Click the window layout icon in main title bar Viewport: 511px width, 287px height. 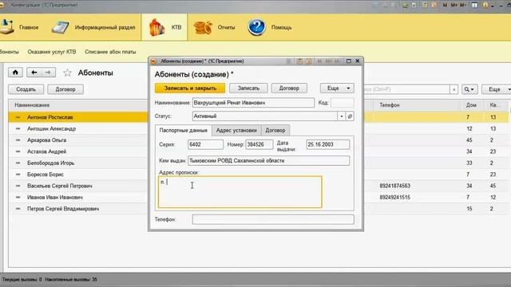click(x=475, y=6)
